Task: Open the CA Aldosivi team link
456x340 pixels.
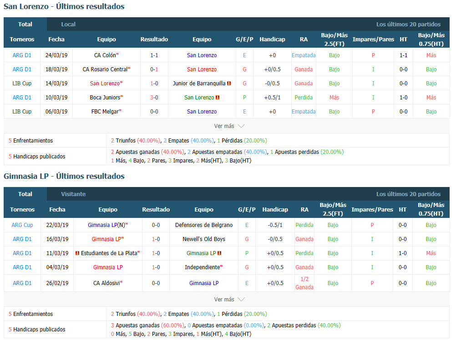Action: tap(106, 283)
